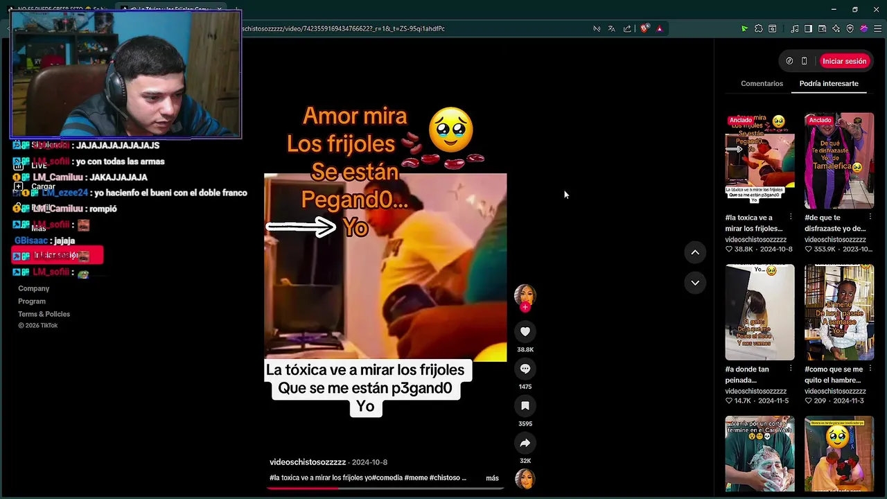Follow creator with red plus badge
The width and height of the screenshot is (887, 499).
(x=525, y=307)
